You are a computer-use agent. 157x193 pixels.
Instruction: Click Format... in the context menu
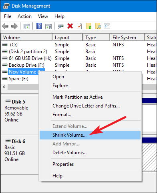pos(62,115)
